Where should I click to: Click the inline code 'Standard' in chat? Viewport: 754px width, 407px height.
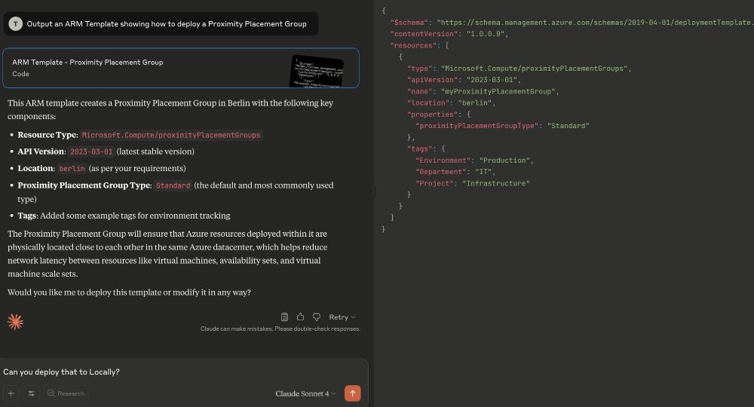coord(173,185)
